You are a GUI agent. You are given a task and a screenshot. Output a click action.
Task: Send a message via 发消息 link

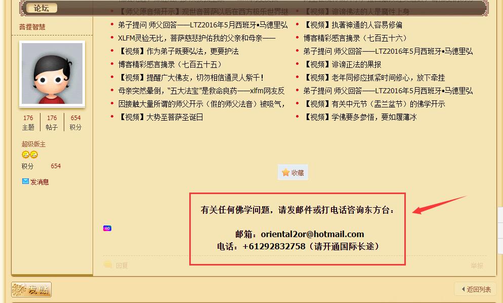(39, 182)
